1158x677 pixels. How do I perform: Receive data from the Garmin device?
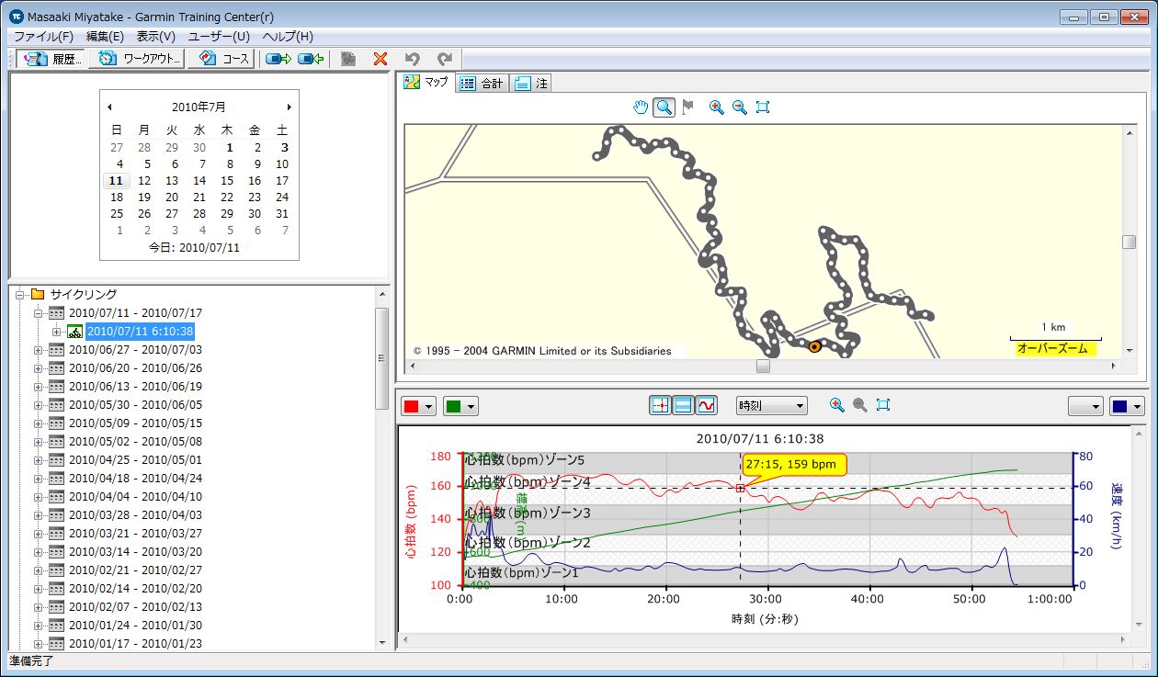(x=312, y=59)
